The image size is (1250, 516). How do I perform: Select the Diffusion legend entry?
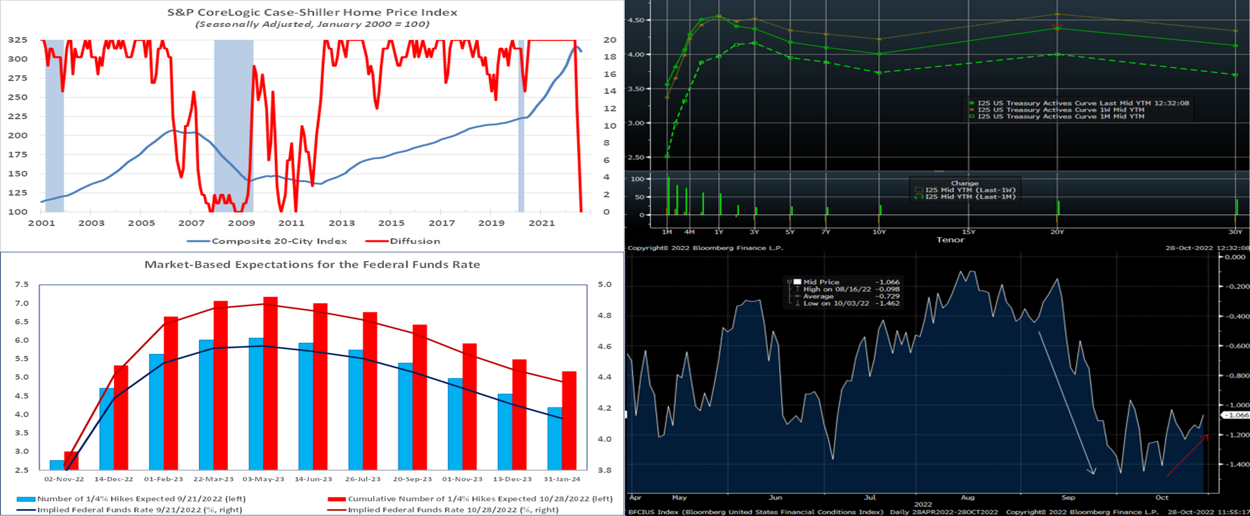[415, 241]
